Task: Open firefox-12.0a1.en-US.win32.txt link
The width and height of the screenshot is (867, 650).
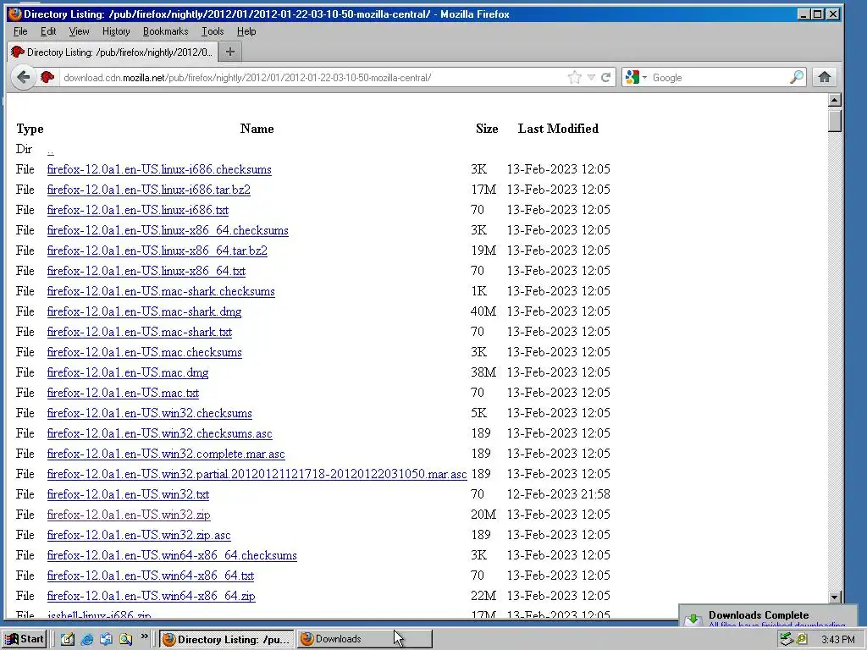Action: (129, 494)
